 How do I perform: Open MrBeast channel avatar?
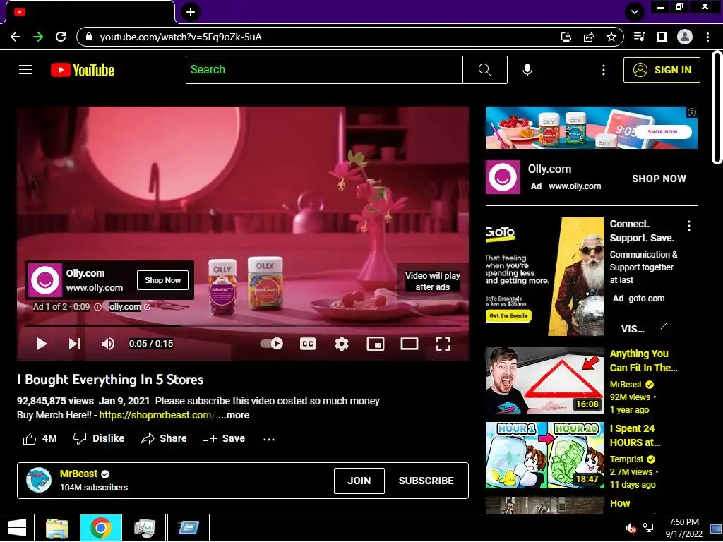click(39, 480)
